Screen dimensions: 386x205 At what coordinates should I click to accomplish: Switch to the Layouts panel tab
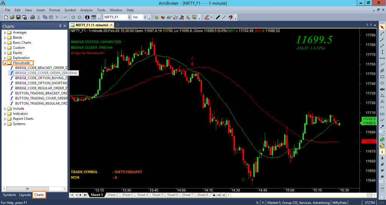[x=25, y=195]
